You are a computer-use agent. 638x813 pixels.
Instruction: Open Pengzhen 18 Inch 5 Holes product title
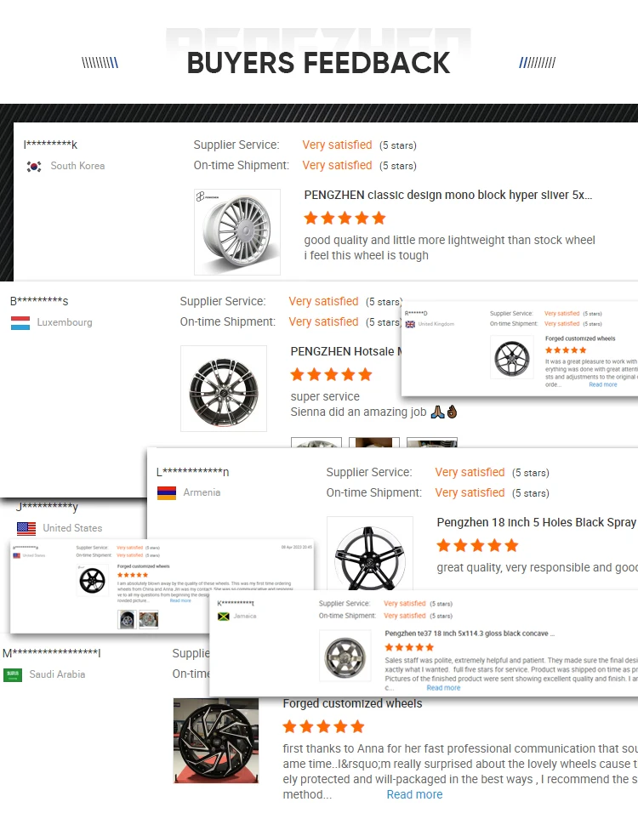(x=537, y=523)
